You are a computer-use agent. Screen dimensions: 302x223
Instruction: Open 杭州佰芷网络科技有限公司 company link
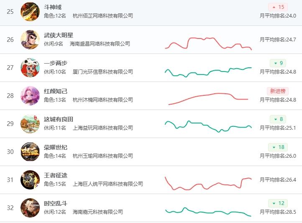coord(103,15)
